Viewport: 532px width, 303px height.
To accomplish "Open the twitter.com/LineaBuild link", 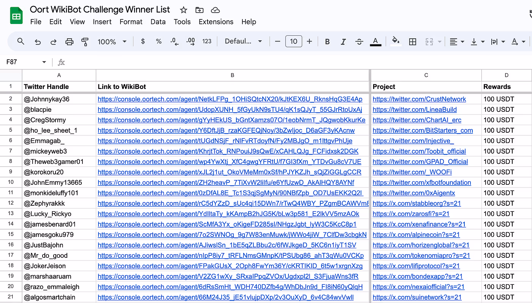I will (x=415, y=109).
